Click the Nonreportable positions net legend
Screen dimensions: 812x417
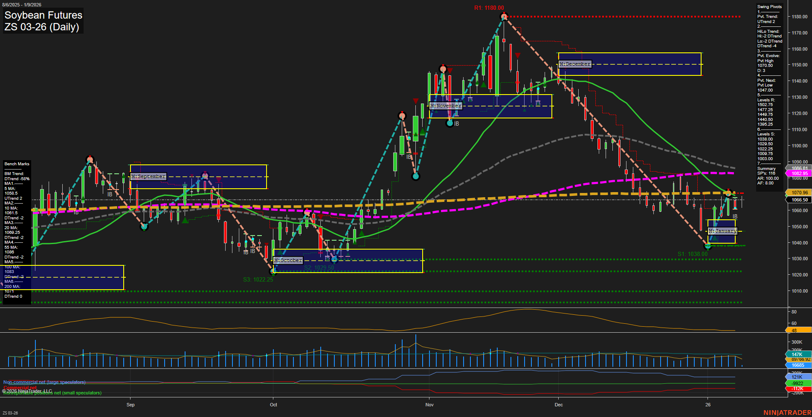point(52,393)
